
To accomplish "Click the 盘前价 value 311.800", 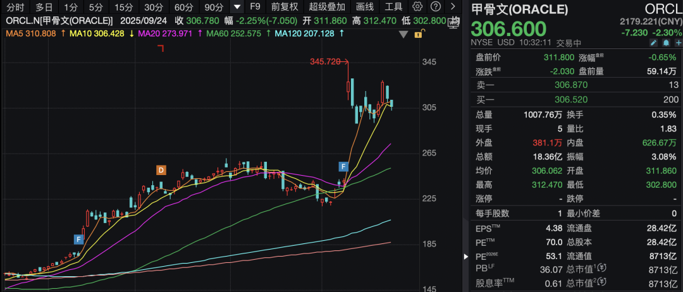I will 559,57.
